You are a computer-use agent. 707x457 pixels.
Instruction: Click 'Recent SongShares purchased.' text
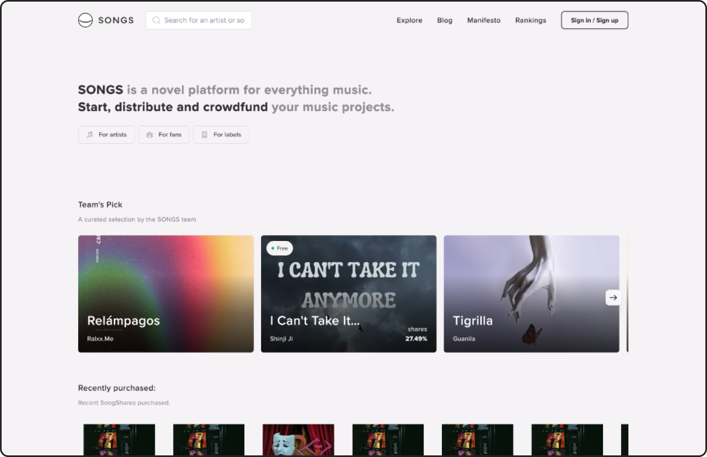pos(124,403)
